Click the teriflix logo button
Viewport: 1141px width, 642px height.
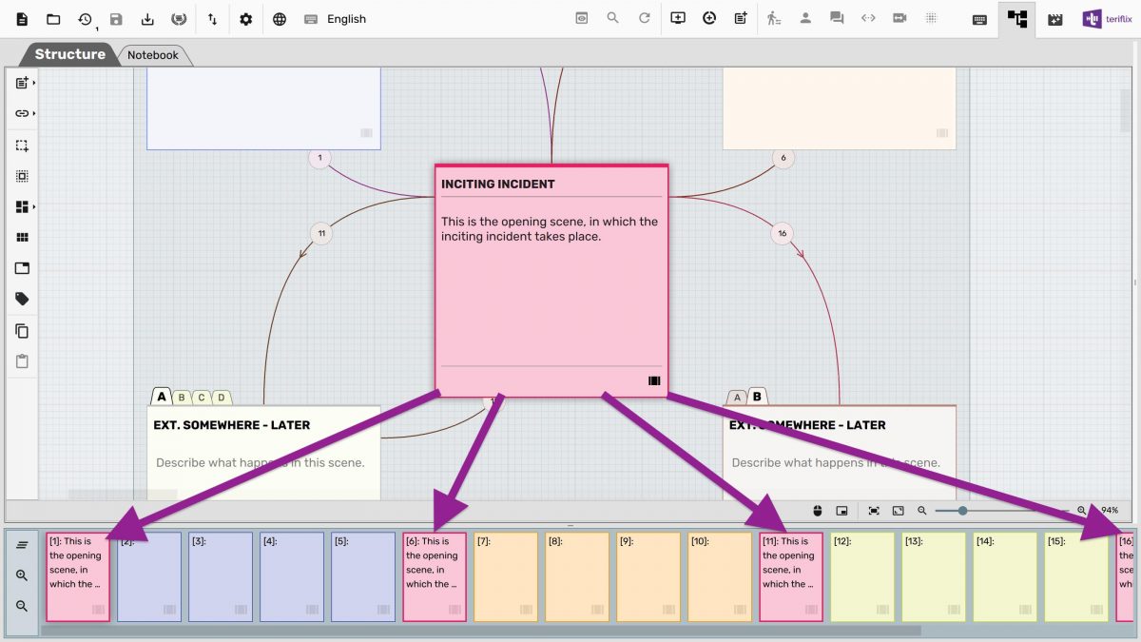1107,19
